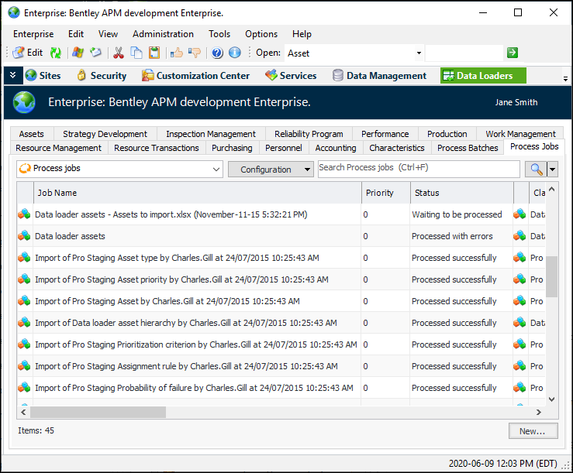This screenshot has width=573, height=473.
Task: Click the Paste clipboard icon
Action: pyautogui.click(x=154, y=53)
